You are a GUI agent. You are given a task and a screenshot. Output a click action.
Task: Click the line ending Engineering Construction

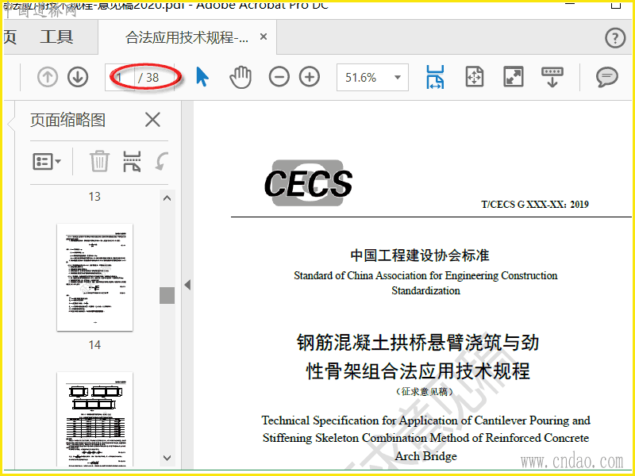[x=425, y=275]
